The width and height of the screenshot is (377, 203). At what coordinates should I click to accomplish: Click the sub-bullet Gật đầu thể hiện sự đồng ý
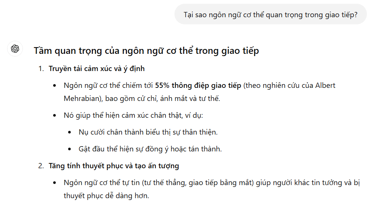tap(150, 149)
